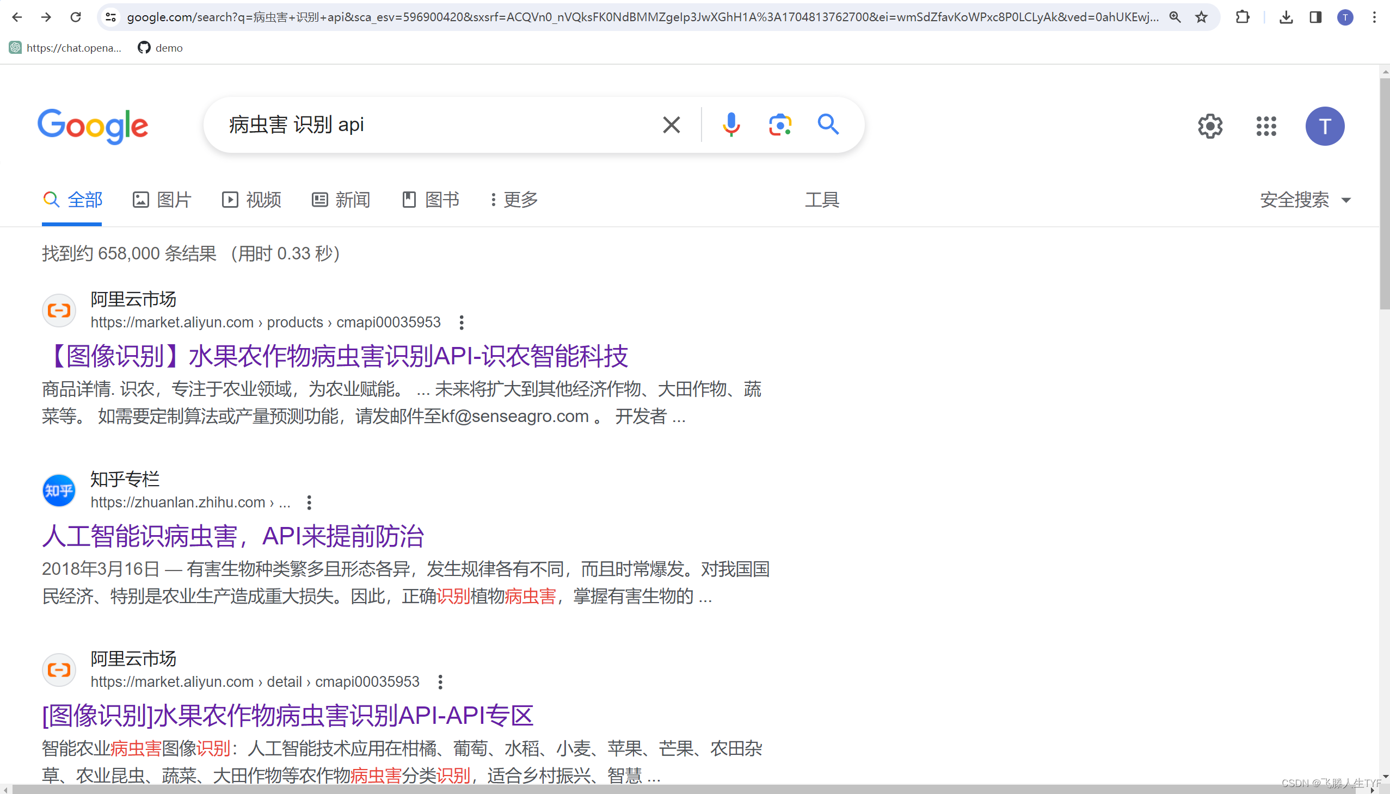
Task: Open site information icon in address bar
Action: pyautogui.click(x=111, y=17)
